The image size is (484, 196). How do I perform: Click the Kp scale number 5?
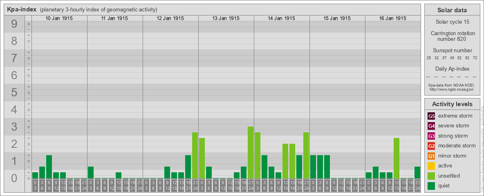click(14, 92)
